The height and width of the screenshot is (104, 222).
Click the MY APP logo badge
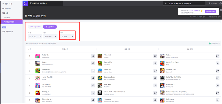(x=25, y=3)
